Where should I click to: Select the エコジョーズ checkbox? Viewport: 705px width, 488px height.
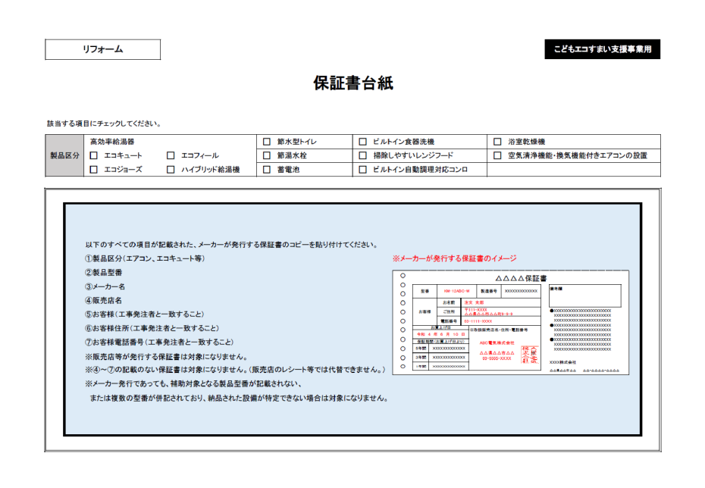coord(94,170)
